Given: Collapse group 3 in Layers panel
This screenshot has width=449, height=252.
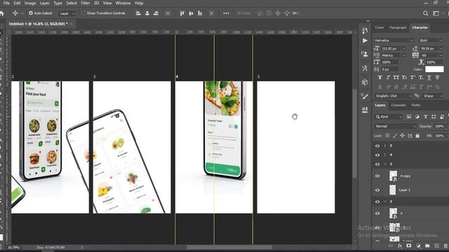Looking at the screenshot, I should [385, 164].
